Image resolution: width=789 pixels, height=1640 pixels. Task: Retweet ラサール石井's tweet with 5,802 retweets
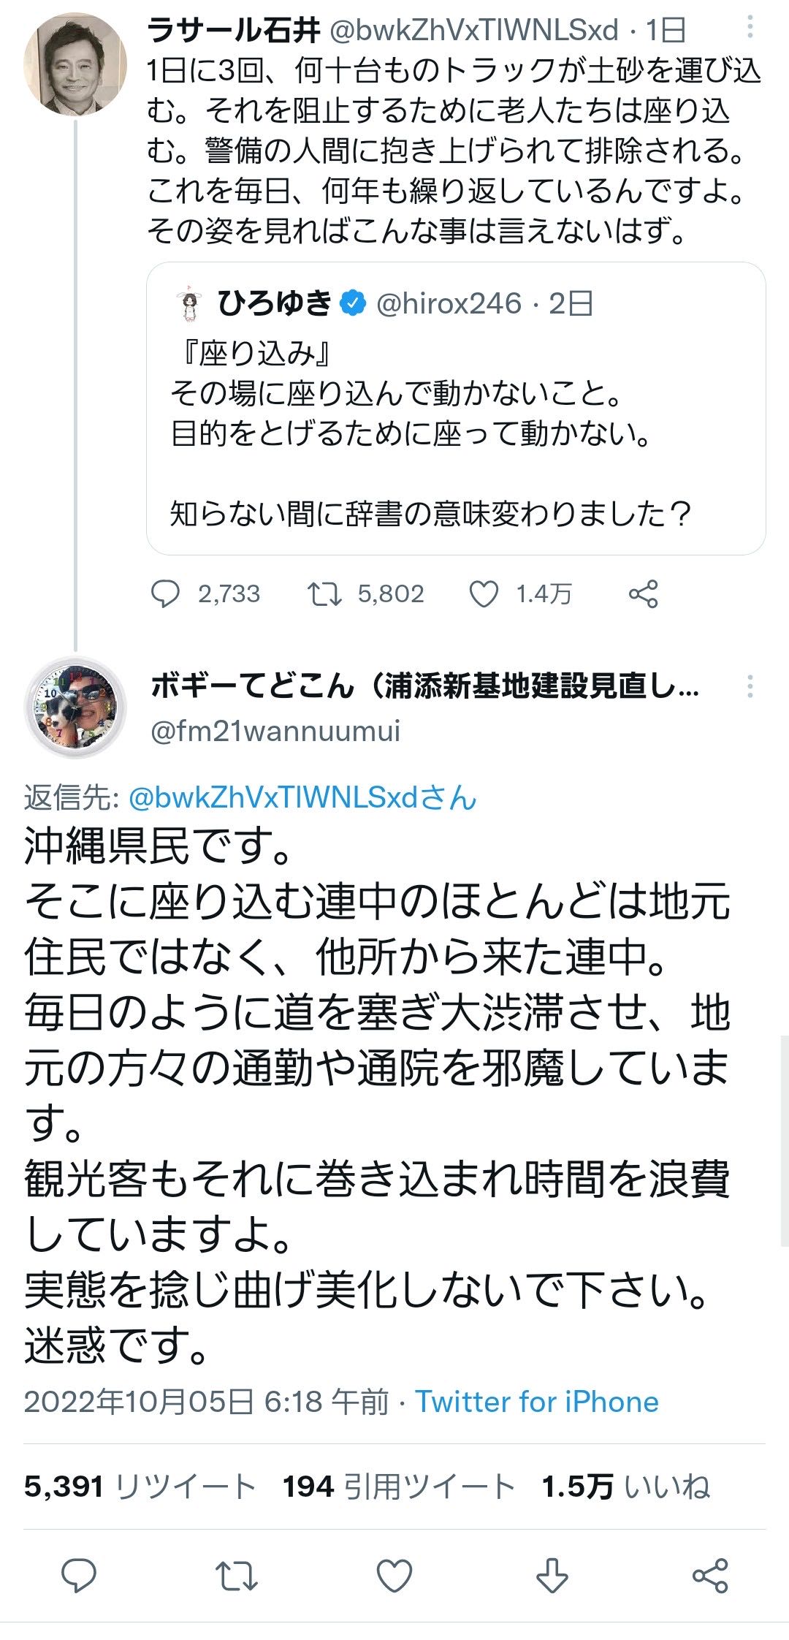click(324, 593)
